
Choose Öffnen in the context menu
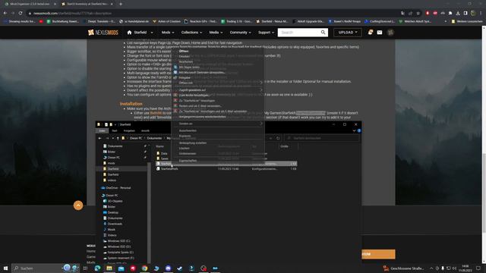coord(184,51)
